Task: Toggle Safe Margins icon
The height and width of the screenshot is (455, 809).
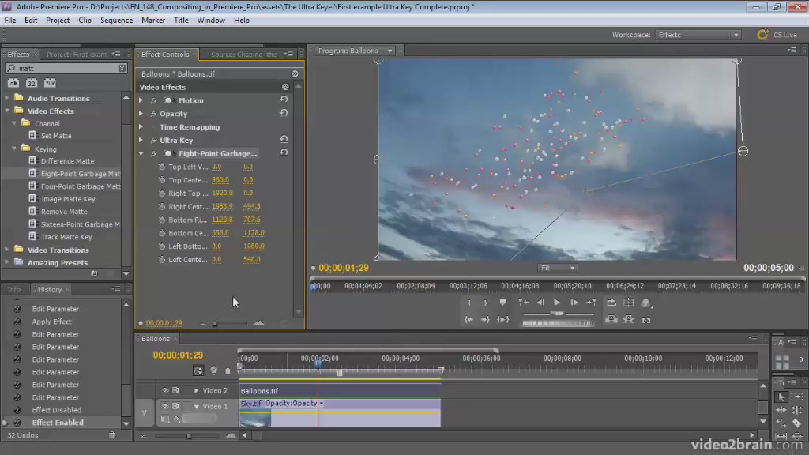Action: click(x=628, y=303)
